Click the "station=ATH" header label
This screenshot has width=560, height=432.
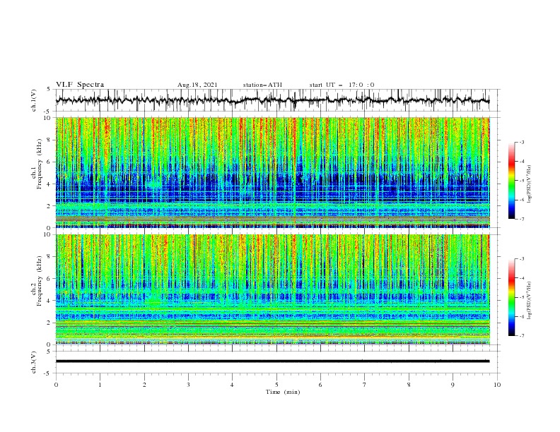point(262,85)
